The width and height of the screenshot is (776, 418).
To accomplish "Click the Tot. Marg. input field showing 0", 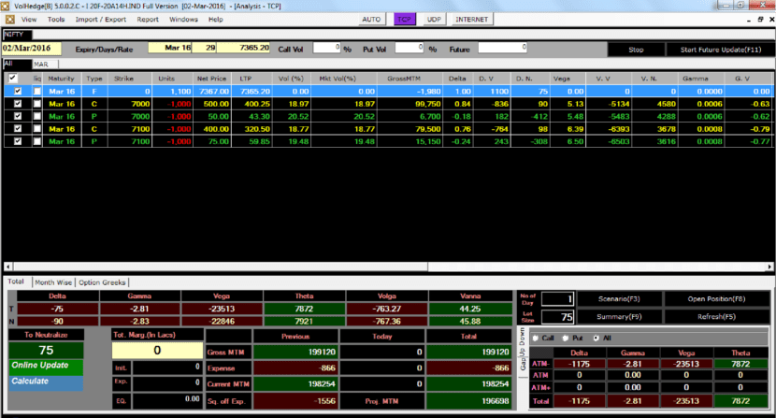I will [157, 350].
